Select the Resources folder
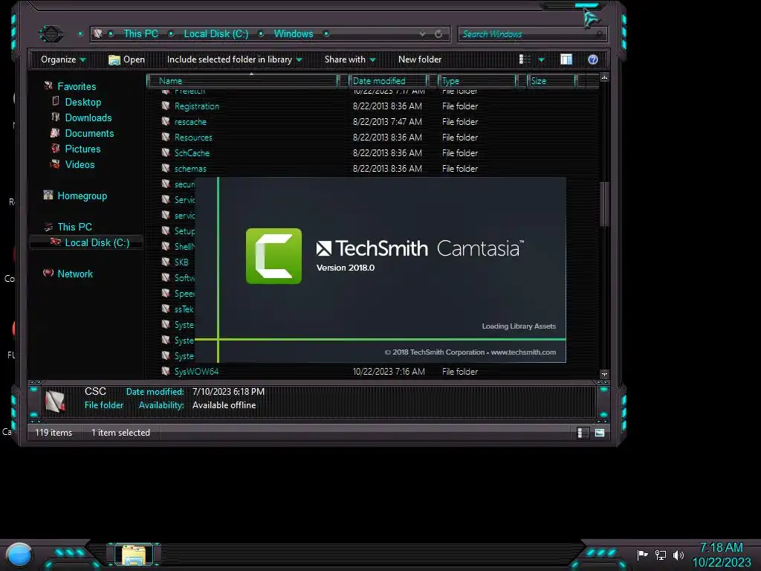 (x=193, y=137)
